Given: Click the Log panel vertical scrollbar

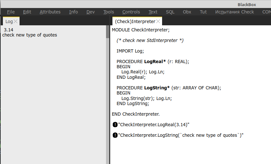Looking at the screenshot, I should click(x=108, y=96).
